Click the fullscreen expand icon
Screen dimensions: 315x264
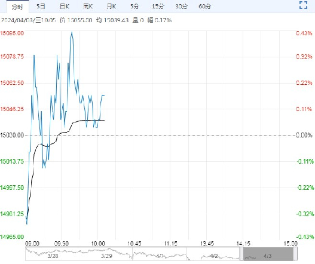[304, 5]
